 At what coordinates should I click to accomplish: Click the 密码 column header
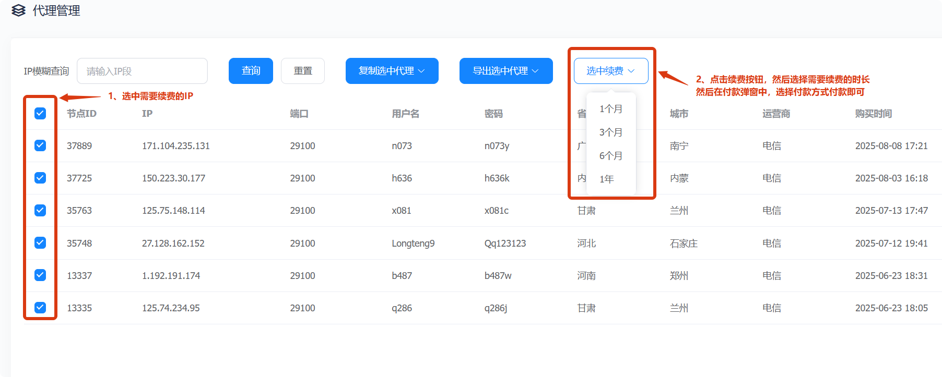(493, 114)
